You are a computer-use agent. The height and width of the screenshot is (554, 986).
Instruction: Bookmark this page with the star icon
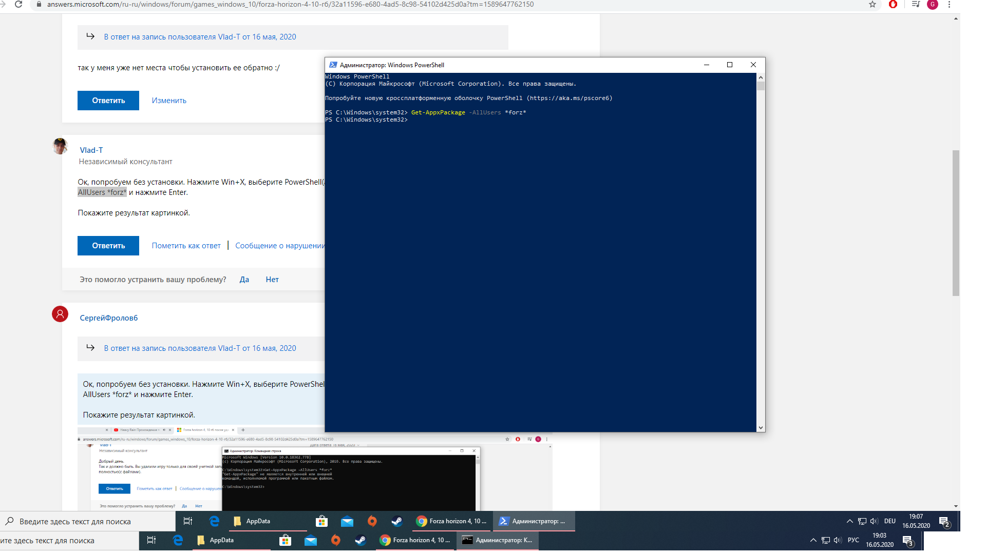point(873,4)
